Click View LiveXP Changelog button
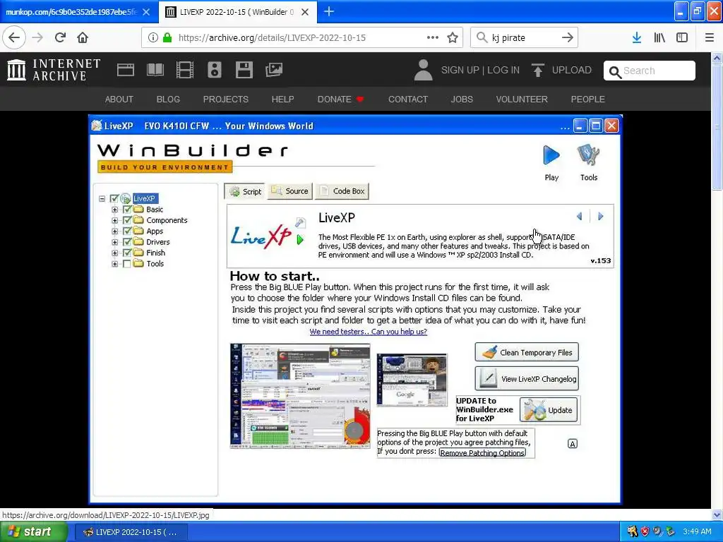 527,378
